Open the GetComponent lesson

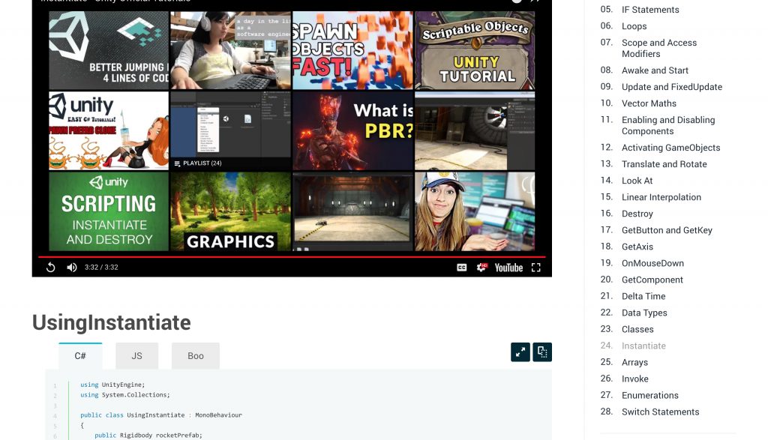click(652, 280)
